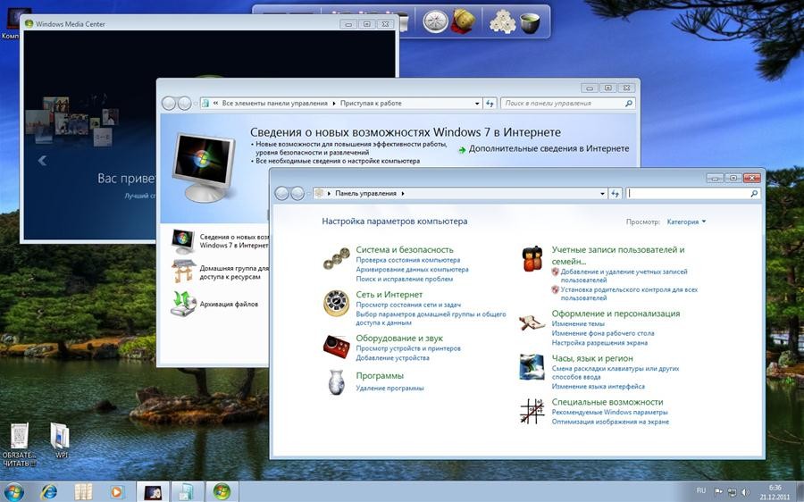The image size is (804, 502).
Task: Launch Windows Media Player from the taskbar
Action: click(x=116, y=492)
